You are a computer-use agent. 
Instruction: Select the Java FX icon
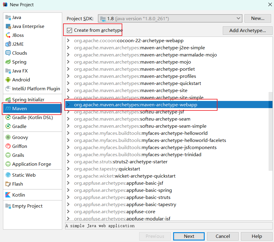(8, 71)
